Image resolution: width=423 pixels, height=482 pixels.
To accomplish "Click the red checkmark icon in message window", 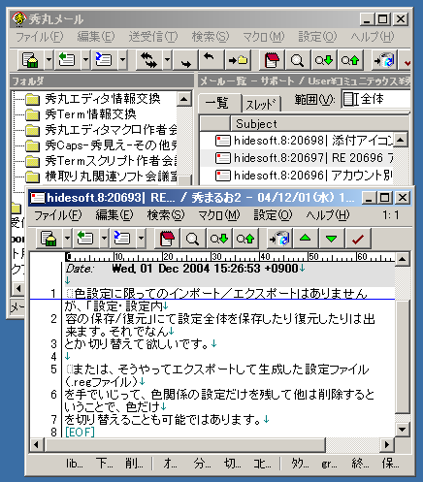I will click(358, 239).
